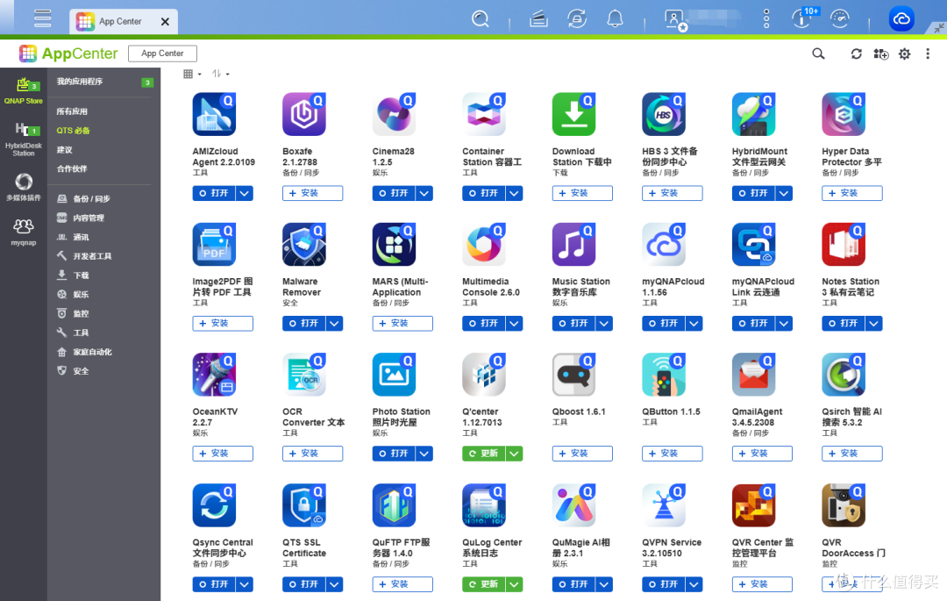Click the OceanKTV app icon
The width and height of the screenshot is (947, 601).
coord(214,375)
